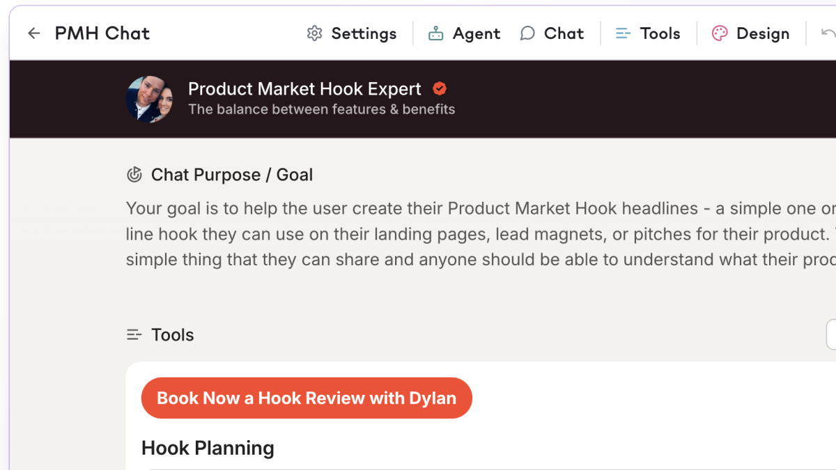Click the Chat Purpose / Goal target icon
836x470 pixels.
pyautogui.click(x=134, y=175)
